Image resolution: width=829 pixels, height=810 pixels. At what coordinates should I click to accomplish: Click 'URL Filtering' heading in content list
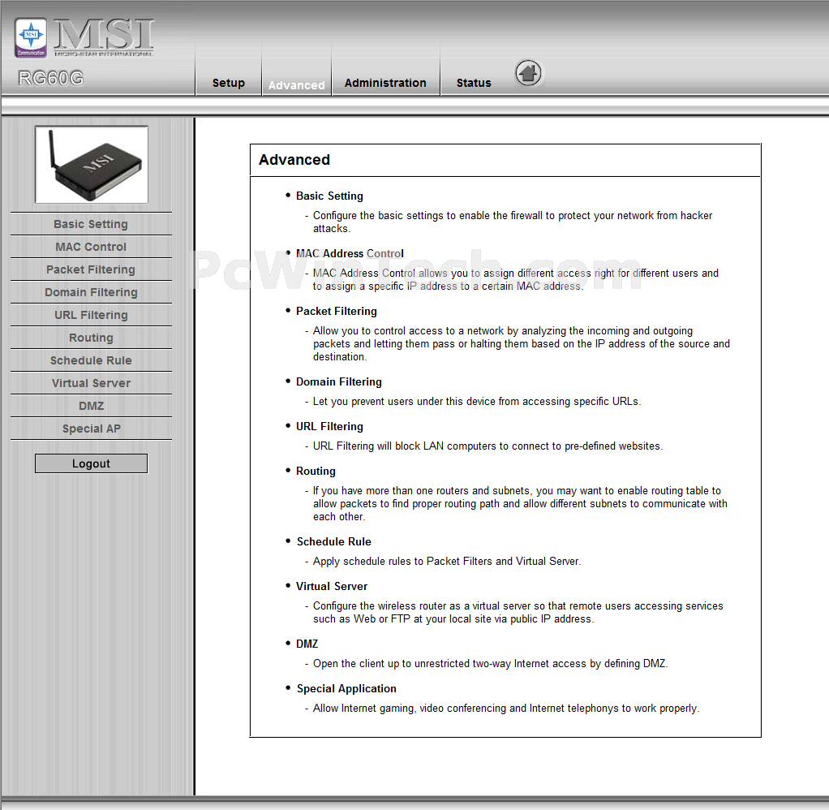click(329, 426)
